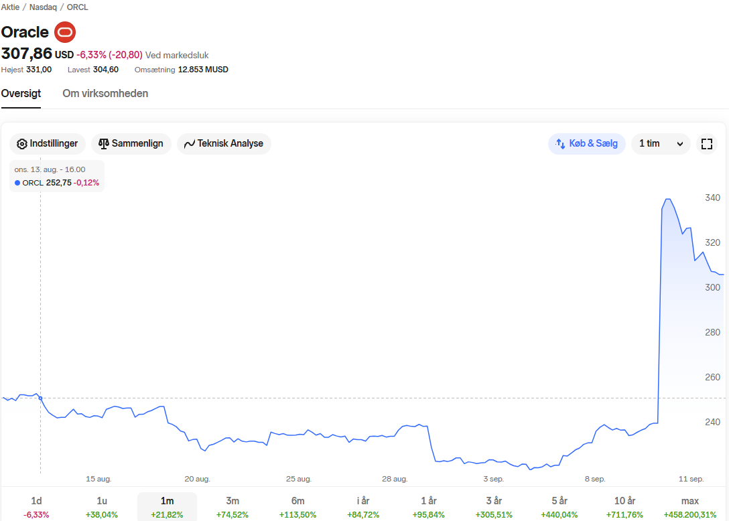Select the 1m time range
The width and height of the screenshot is (729, 521).
click(167, 506)
